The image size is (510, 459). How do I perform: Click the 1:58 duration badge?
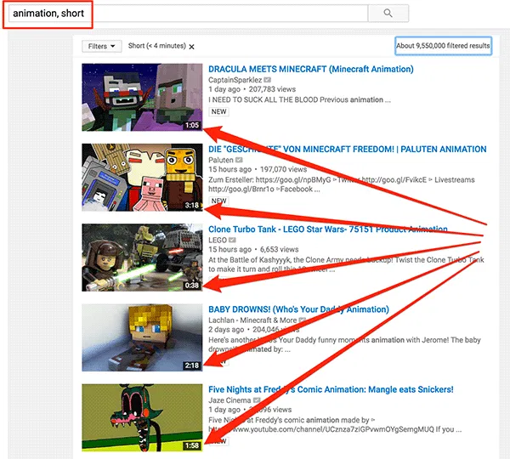191,445
